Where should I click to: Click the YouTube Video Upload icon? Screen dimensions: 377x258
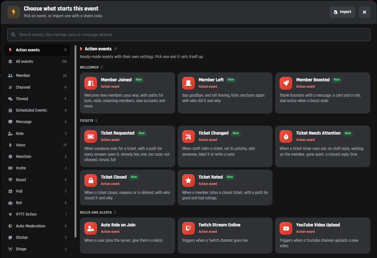coord(286,228)
